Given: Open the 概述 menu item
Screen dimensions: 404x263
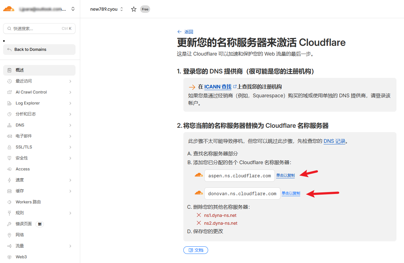Looking at the screenshot, I should [x=39, y=70].
